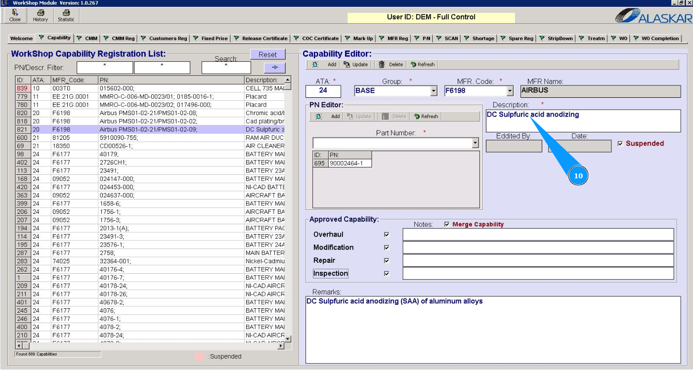Click Update in Capability Editor toolbar
693x370 pixels.
click(x=356, y=64)
